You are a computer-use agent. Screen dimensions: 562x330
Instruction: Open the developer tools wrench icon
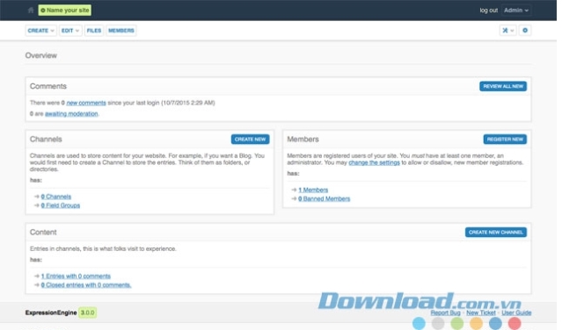[x=507, y=31]
